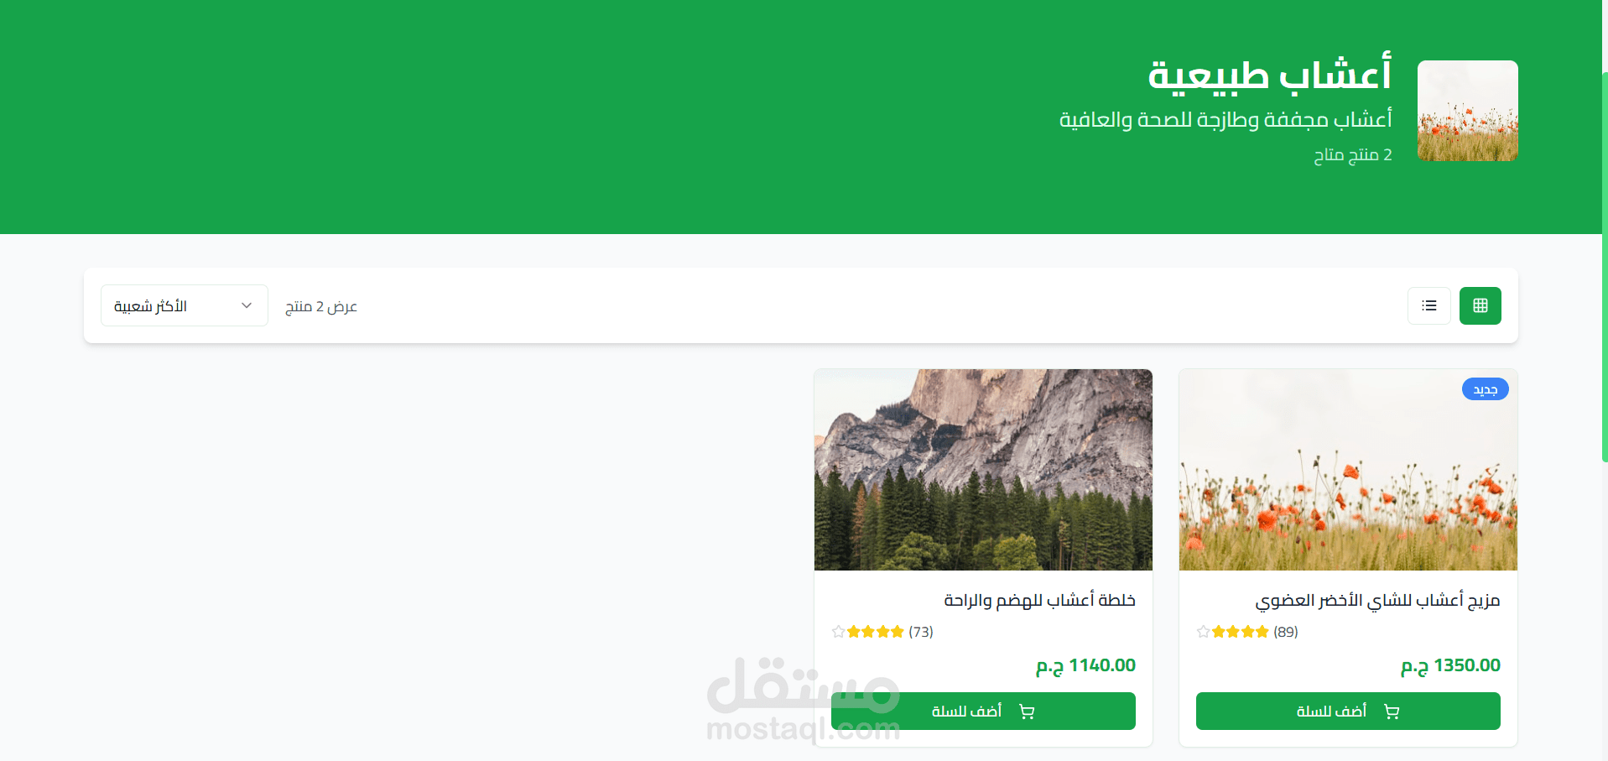Open the الأكثر شعبية sort dropdown
1608x761 pixels.
(185, 305)
